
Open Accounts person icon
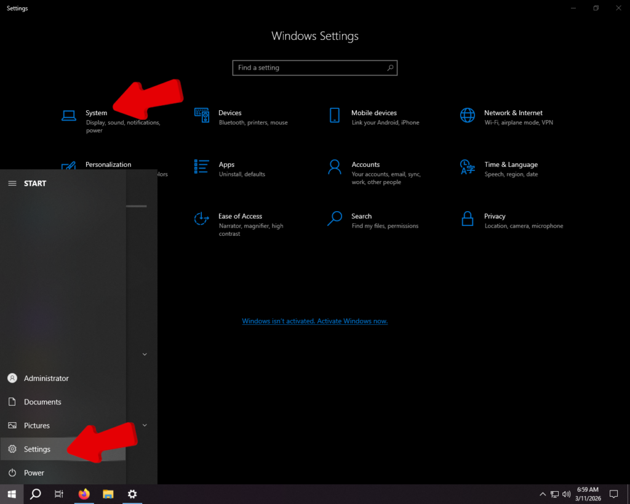pyautogui.click(x=335, y=167)
